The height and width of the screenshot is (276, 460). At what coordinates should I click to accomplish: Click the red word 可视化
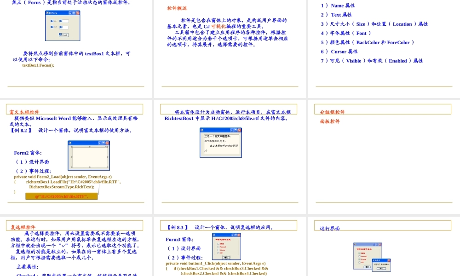218,26
